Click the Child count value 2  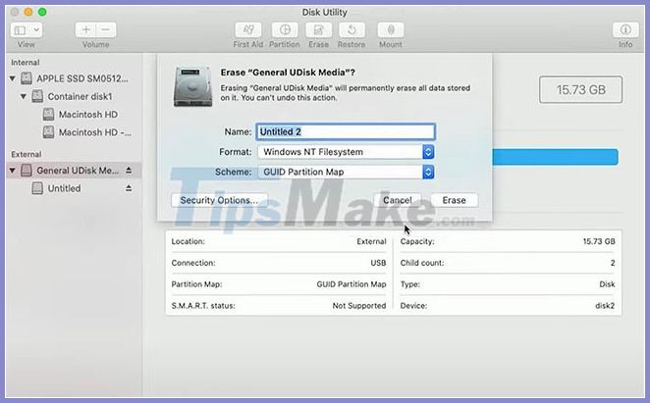pyautogui.click(x=613, y=263)
